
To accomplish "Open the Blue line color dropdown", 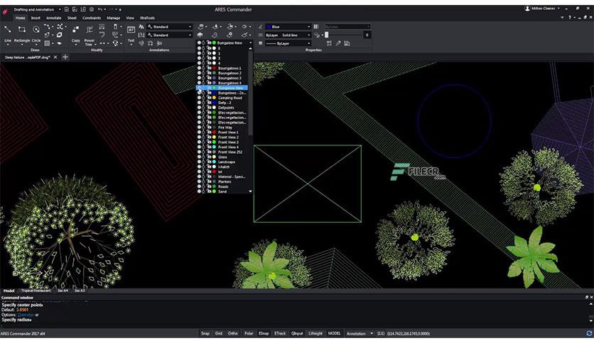I will pos(288,26).
